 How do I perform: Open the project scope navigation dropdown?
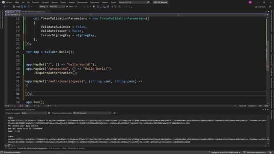tap(48, 15)
